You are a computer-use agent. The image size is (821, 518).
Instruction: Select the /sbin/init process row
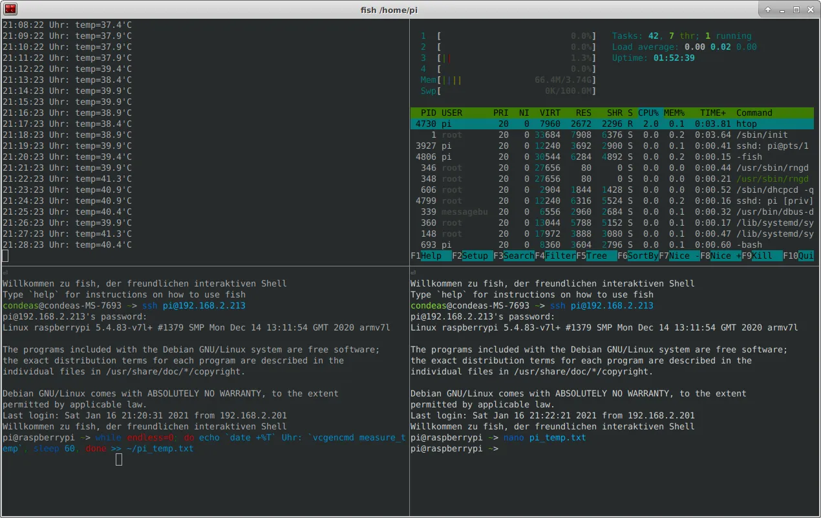(612, 135)
